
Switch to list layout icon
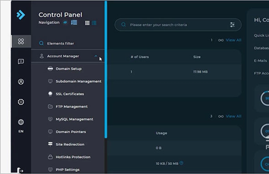[94, 23]
